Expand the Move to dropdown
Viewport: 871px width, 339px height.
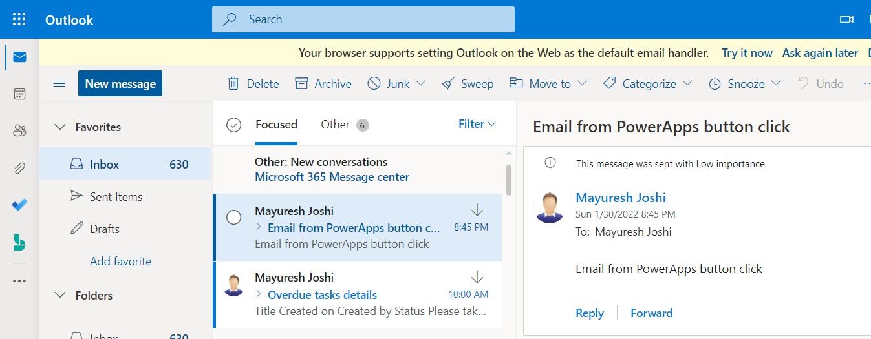[548, 84]
